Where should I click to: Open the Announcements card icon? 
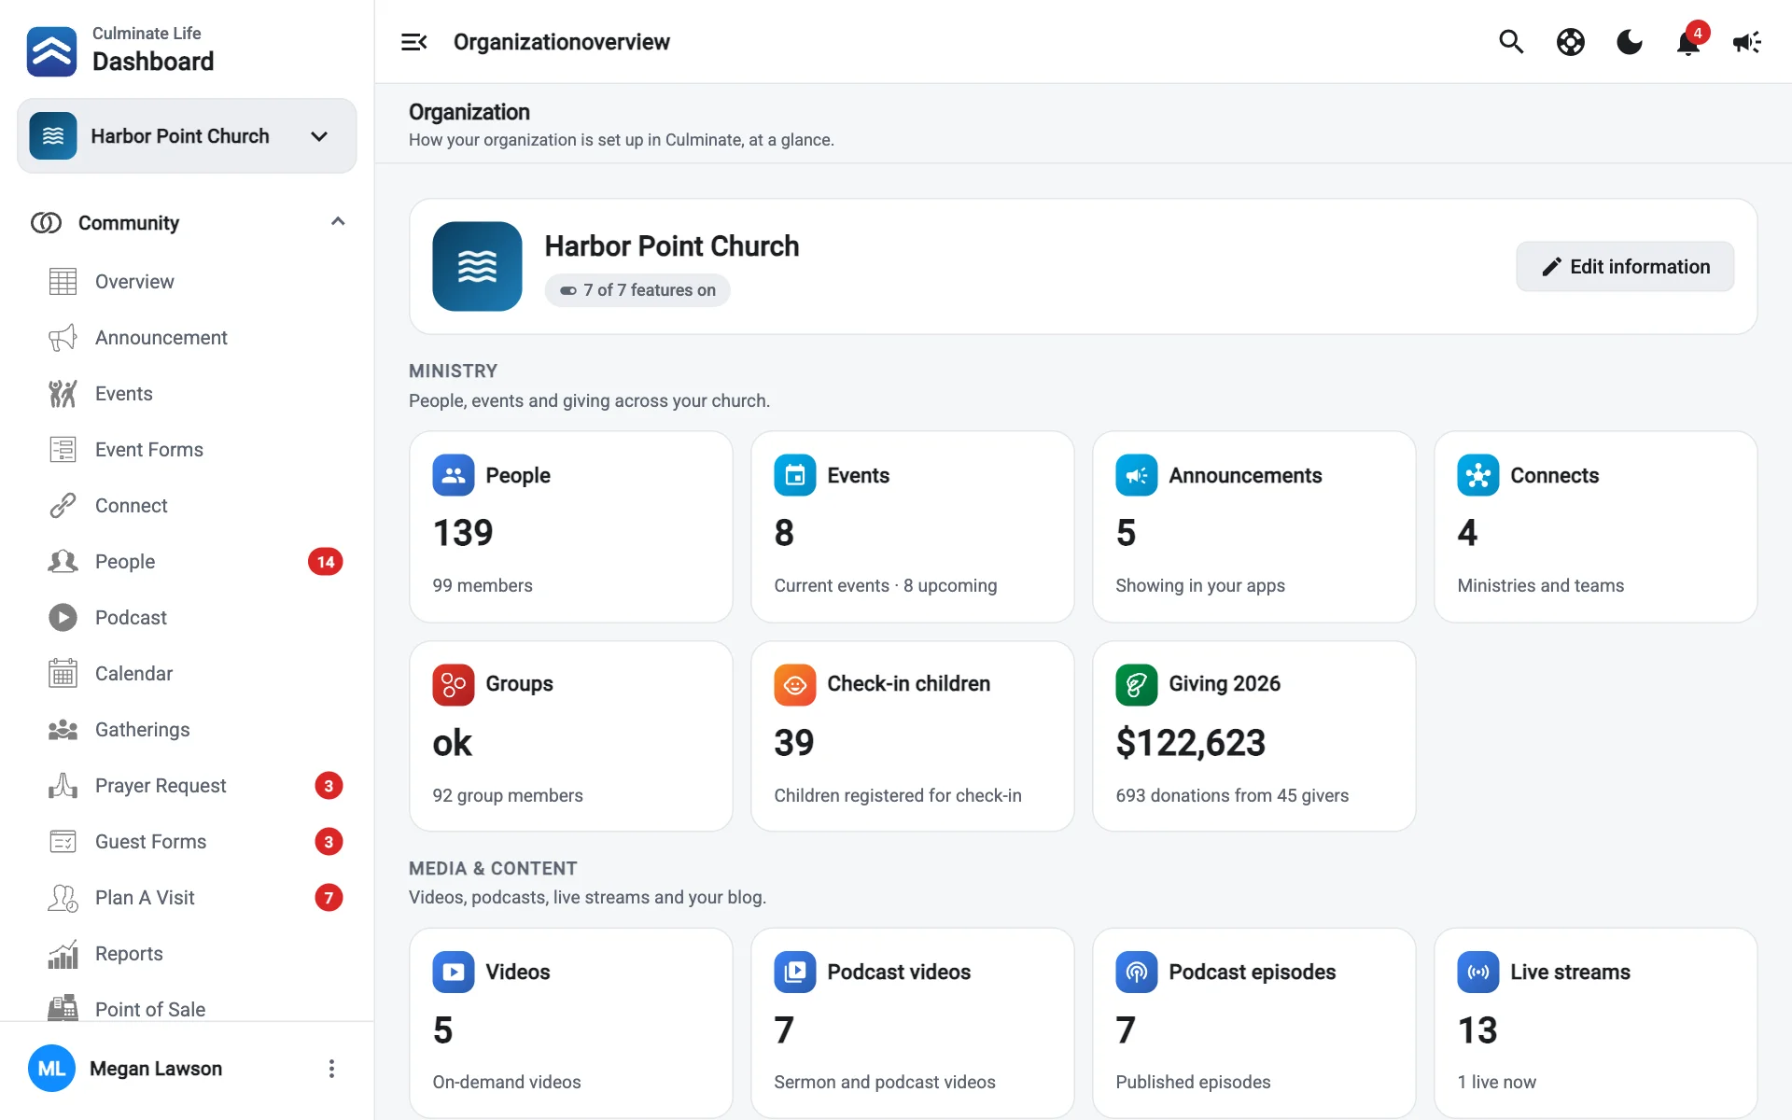[x=1137, y=476]
